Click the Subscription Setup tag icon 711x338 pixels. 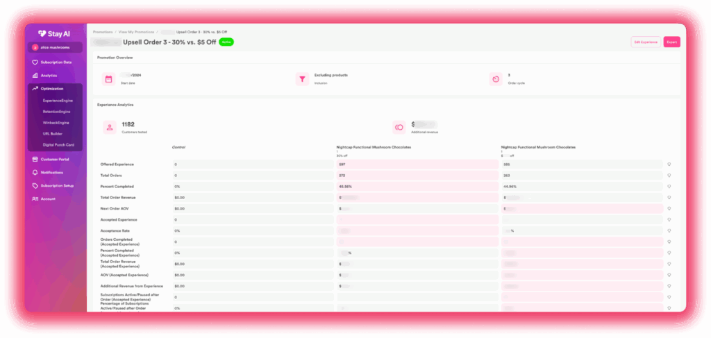pos(35,186)
